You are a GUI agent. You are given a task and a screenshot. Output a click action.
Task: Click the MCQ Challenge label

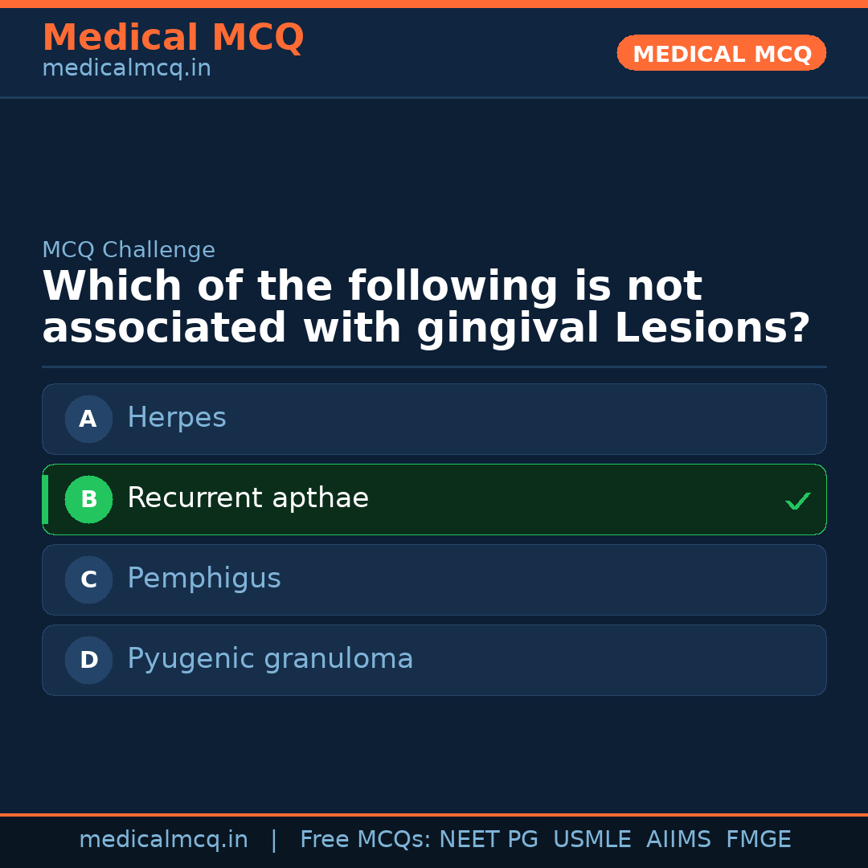129,250
